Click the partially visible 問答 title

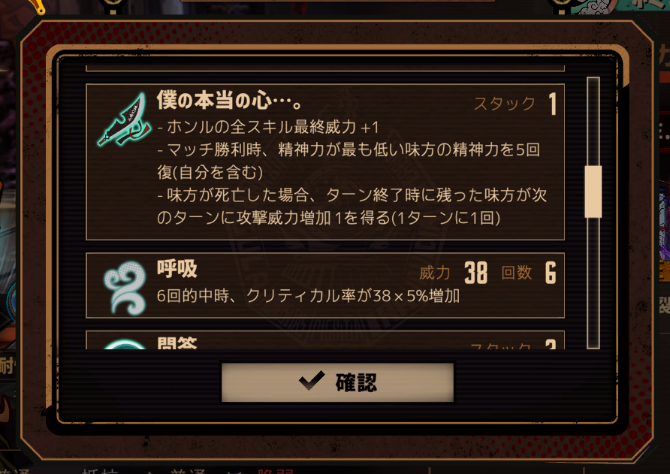click(x=177, y=343)
